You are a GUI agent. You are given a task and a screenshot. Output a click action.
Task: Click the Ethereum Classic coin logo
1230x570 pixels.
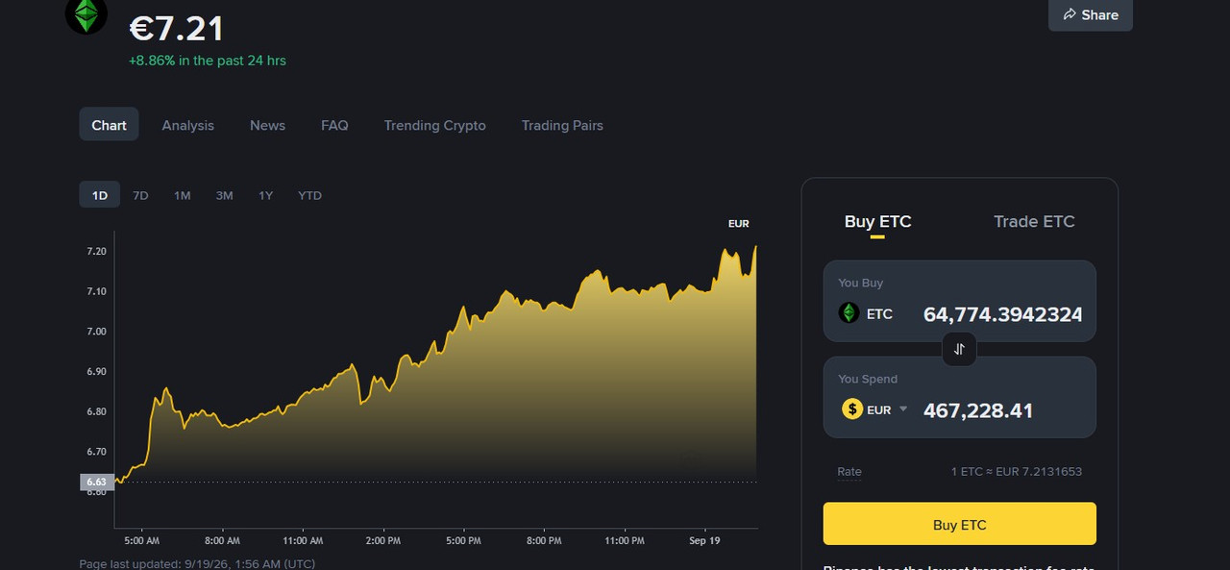coord(86,14)
